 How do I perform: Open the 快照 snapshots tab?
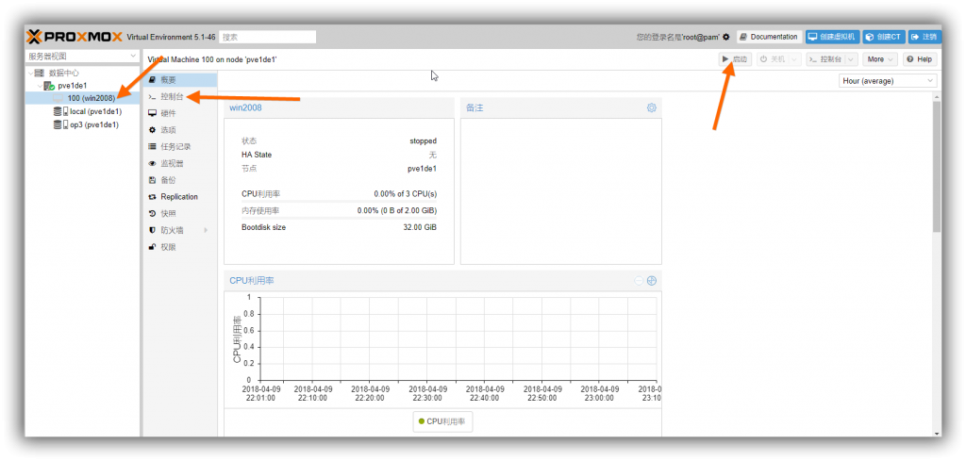180,214
